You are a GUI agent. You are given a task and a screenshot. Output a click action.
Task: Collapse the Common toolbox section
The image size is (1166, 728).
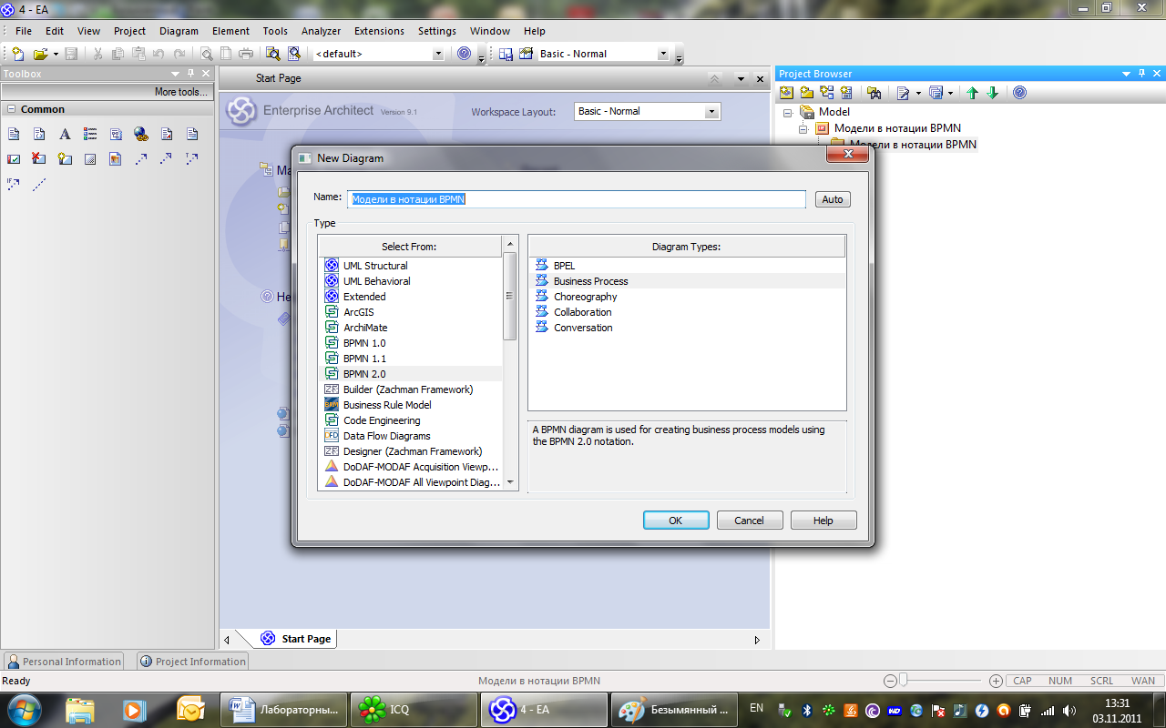(12, 109)
